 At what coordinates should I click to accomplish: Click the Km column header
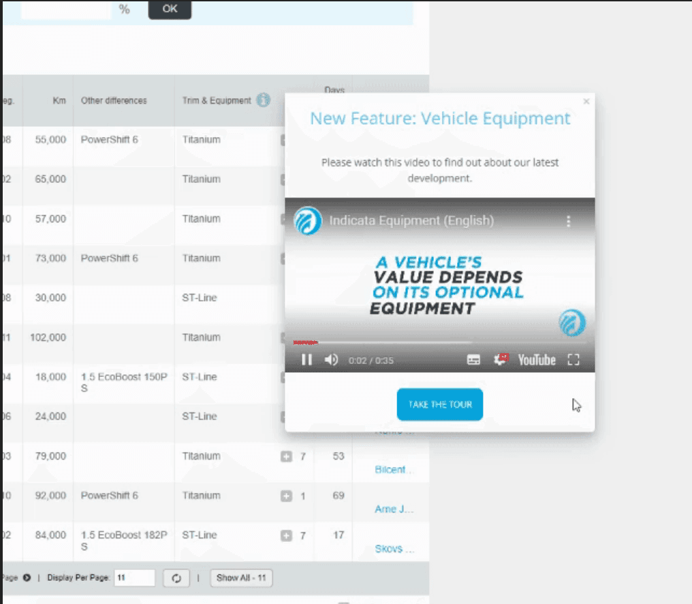pos(59,100)
